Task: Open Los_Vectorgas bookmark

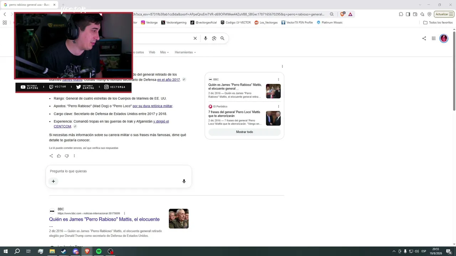Action: pos(266,22)
